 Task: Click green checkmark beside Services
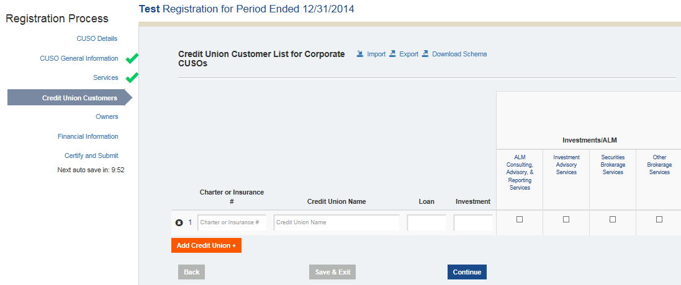click(132, 78)
